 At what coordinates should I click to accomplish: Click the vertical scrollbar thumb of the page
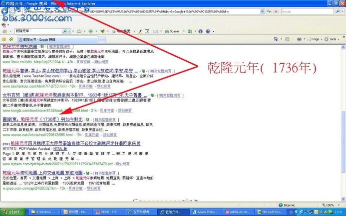[343, 141]
